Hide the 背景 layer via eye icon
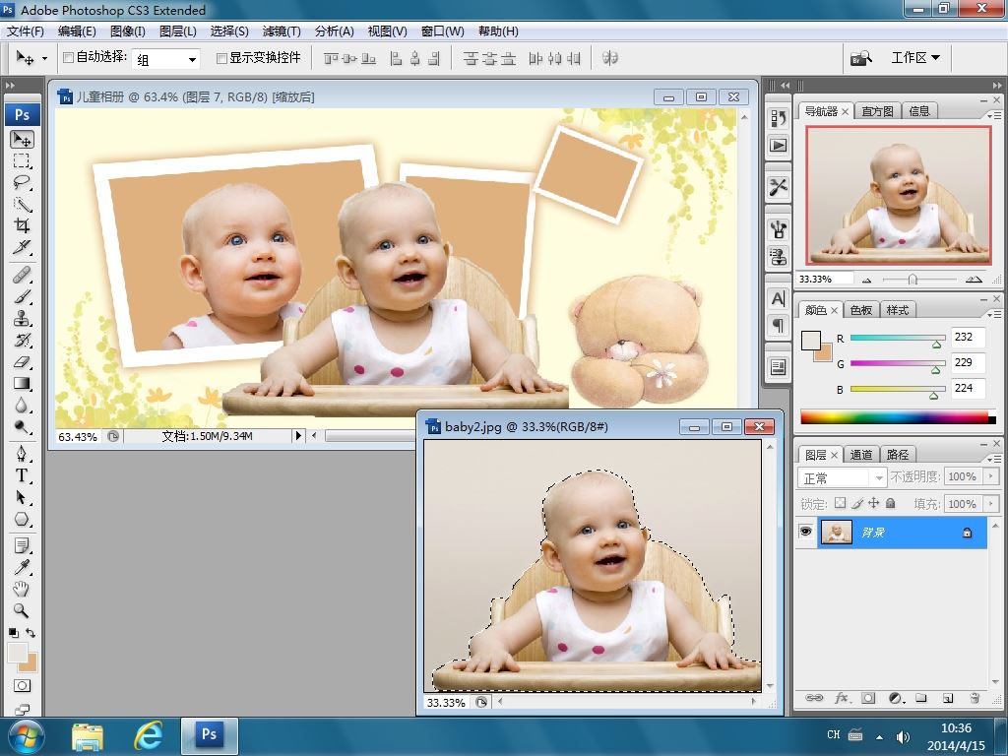Viewport: 1008px width, 756px height. click(806, 532)
